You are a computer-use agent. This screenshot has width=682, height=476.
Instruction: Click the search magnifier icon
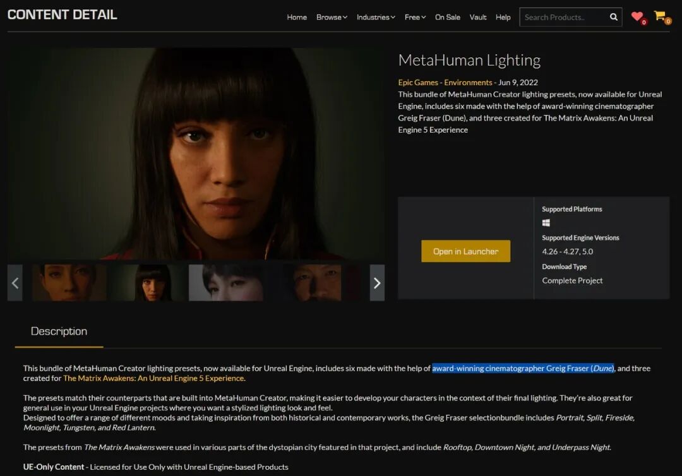coord(613,17)
